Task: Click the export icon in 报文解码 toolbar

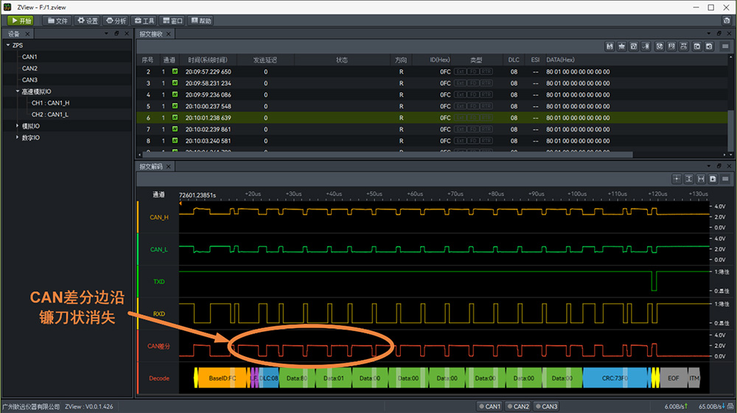Action: pyautogui.click(x=713, y=179)
